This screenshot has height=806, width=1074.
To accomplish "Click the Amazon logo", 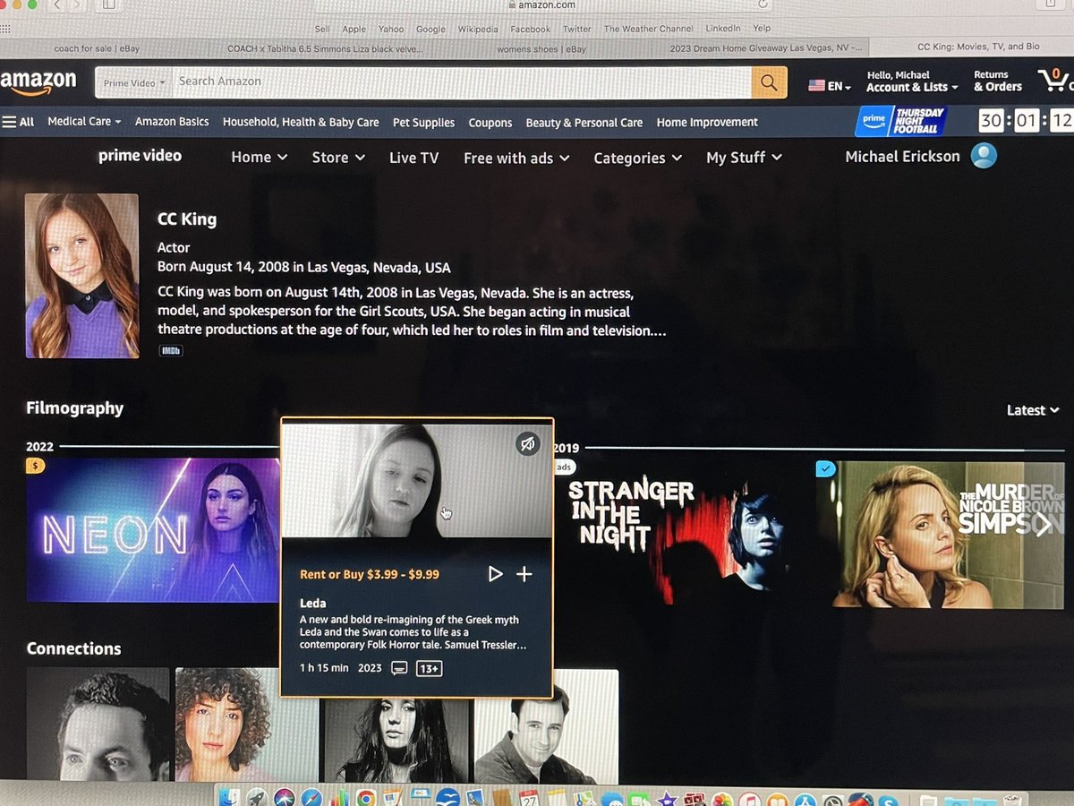I will click(x=38, y=81).
